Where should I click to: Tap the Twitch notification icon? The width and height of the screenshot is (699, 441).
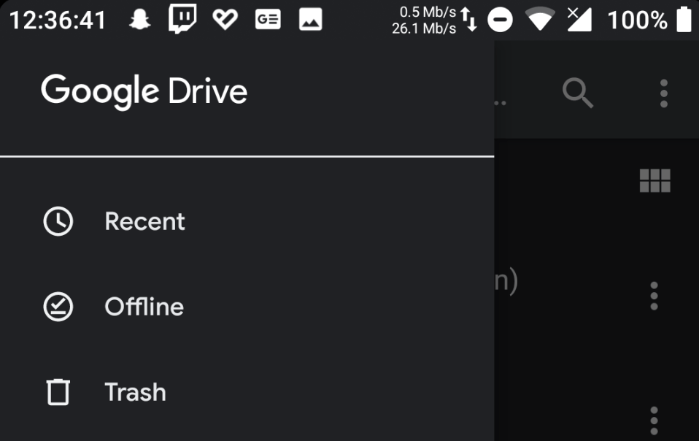tap(182, 19)
